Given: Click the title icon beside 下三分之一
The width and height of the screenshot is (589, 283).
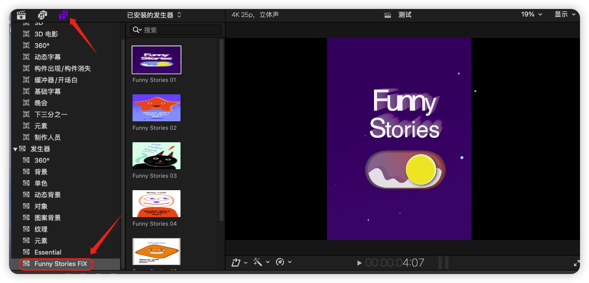Looking at the screenshot, I should coord(26,114).
